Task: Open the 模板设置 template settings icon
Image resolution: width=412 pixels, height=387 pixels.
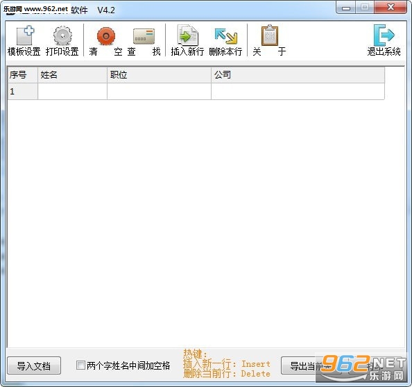Action: pos(24,40)
